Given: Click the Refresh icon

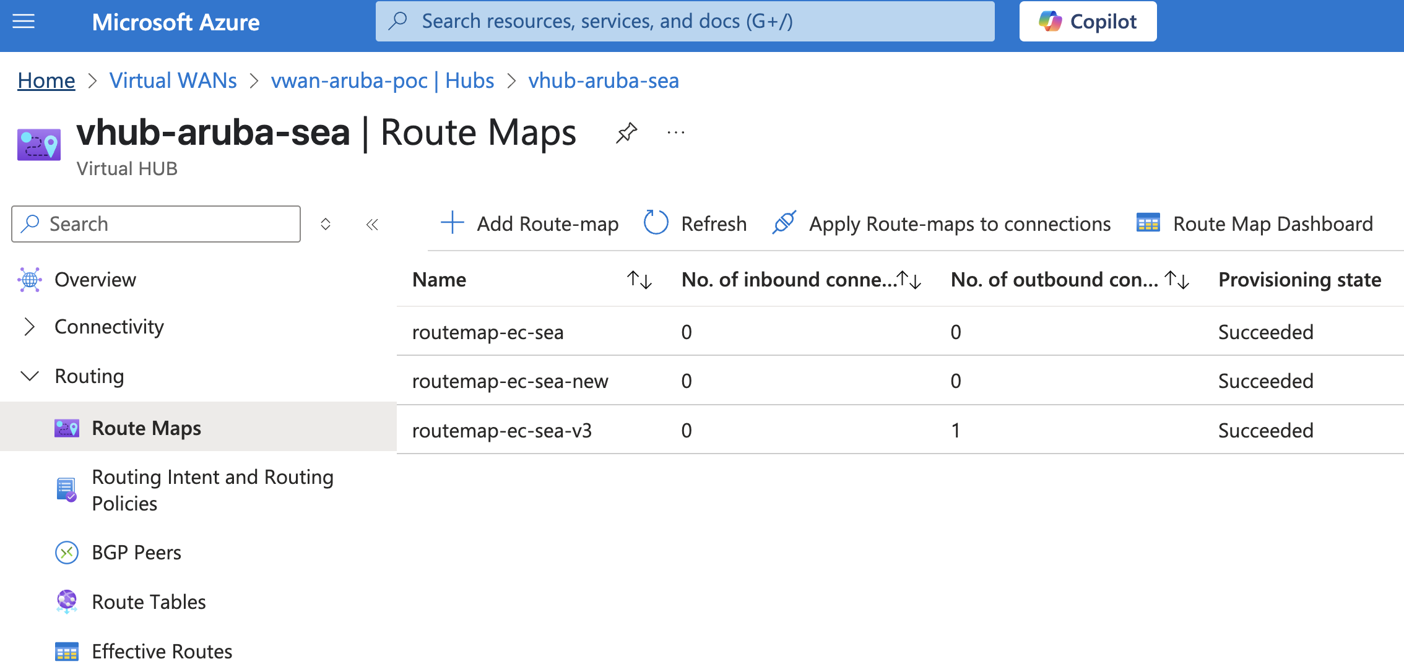Looking at the screenshot, I should point(656,223).
